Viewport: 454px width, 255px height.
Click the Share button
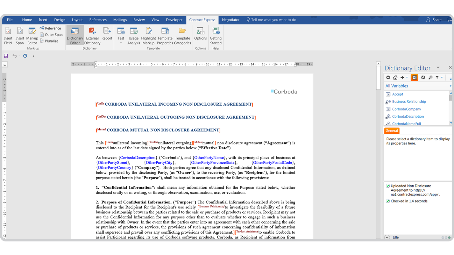434,20
